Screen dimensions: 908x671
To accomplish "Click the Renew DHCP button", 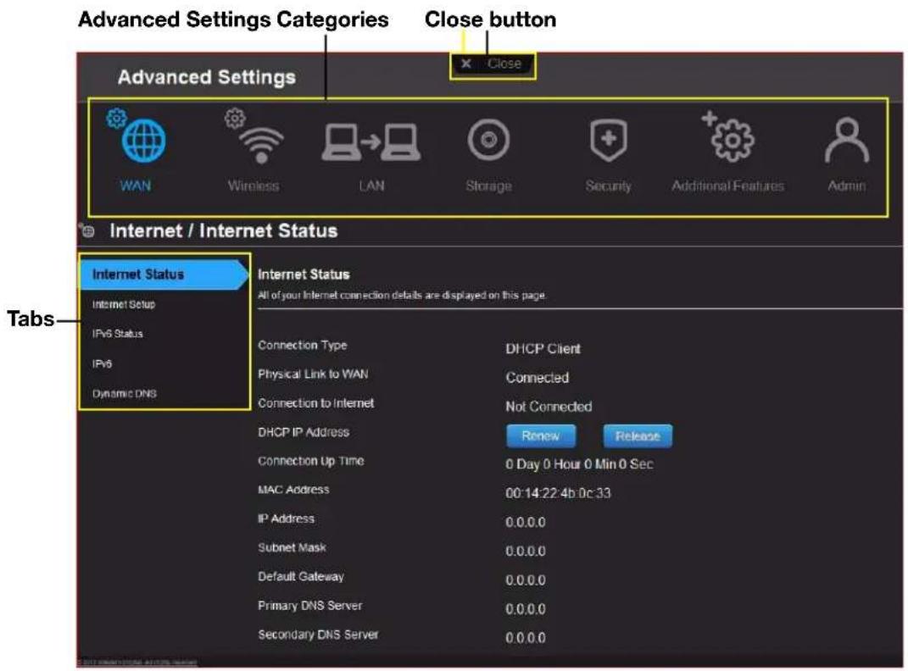I will click(x=541, y=435).
